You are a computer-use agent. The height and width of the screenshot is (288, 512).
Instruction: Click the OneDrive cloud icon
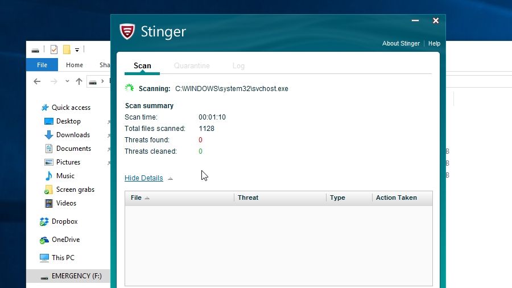pos(44,240)
